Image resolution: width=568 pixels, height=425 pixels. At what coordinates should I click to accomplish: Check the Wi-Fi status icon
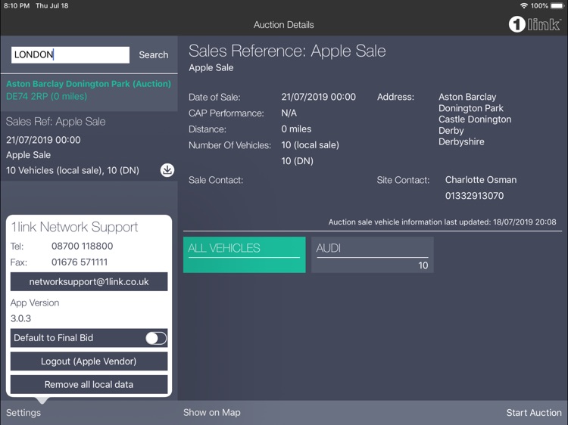(x=524, y=6)
